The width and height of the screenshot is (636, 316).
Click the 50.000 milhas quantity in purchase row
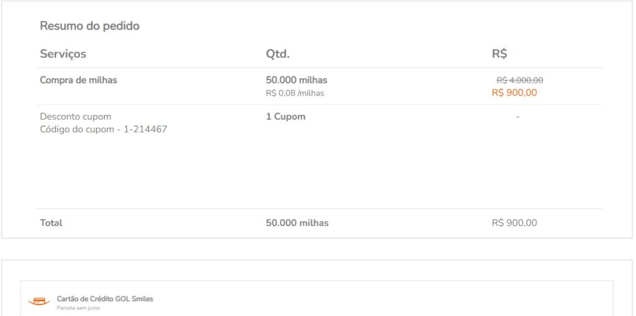click(296, 80)
